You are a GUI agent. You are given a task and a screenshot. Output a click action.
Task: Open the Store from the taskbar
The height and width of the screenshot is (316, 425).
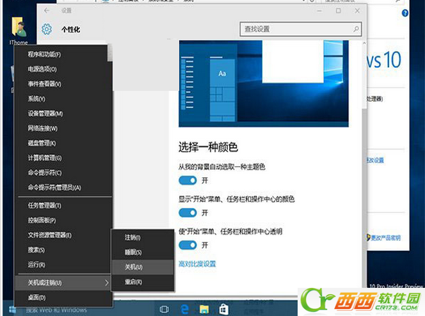[x=224, y=309]
